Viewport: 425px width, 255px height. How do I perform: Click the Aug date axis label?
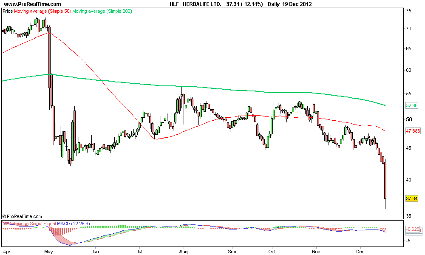(x=184, y=252)
